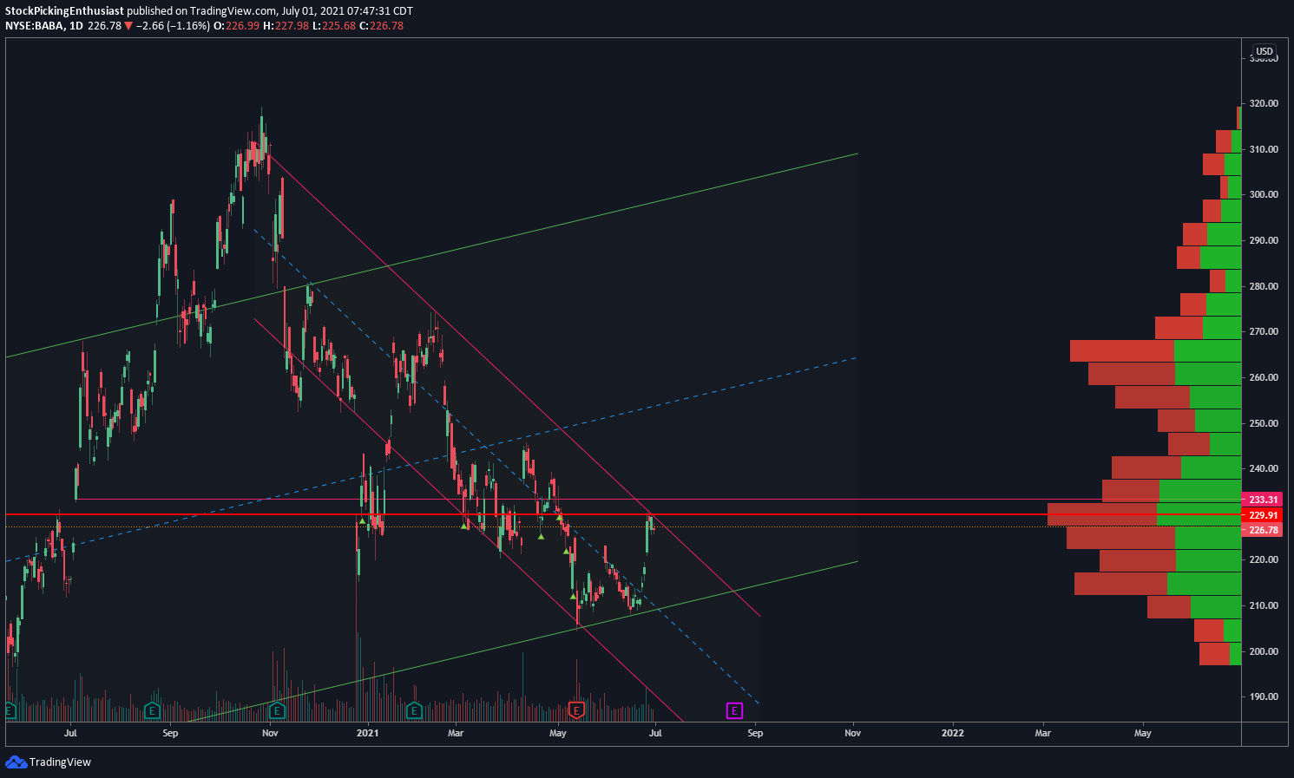
Task: Click the "−2.66 (−1.16%)" change text
Action: point(173,26)
